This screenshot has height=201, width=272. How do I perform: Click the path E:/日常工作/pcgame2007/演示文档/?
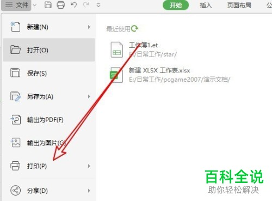(180, 80)
